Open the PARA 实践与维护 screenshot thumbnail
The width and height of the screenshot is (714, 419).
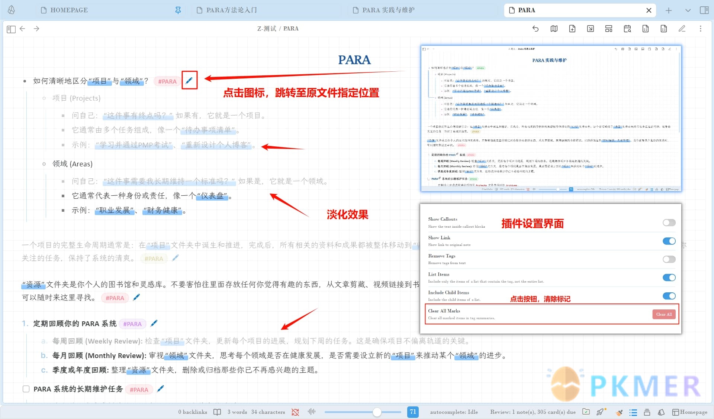pyautogui.click(x=551, y=118)
